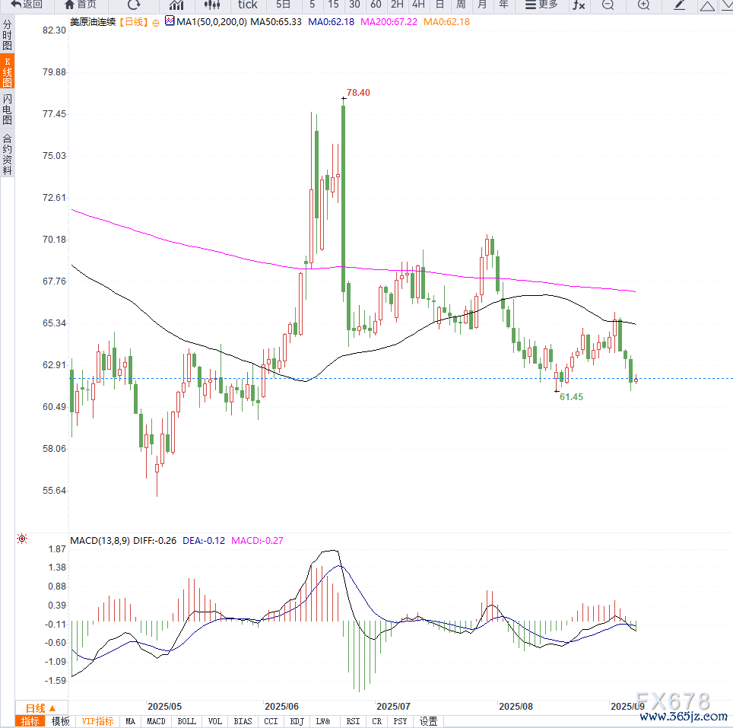Click the MA1 indicator chart icon

click(170, 21)
